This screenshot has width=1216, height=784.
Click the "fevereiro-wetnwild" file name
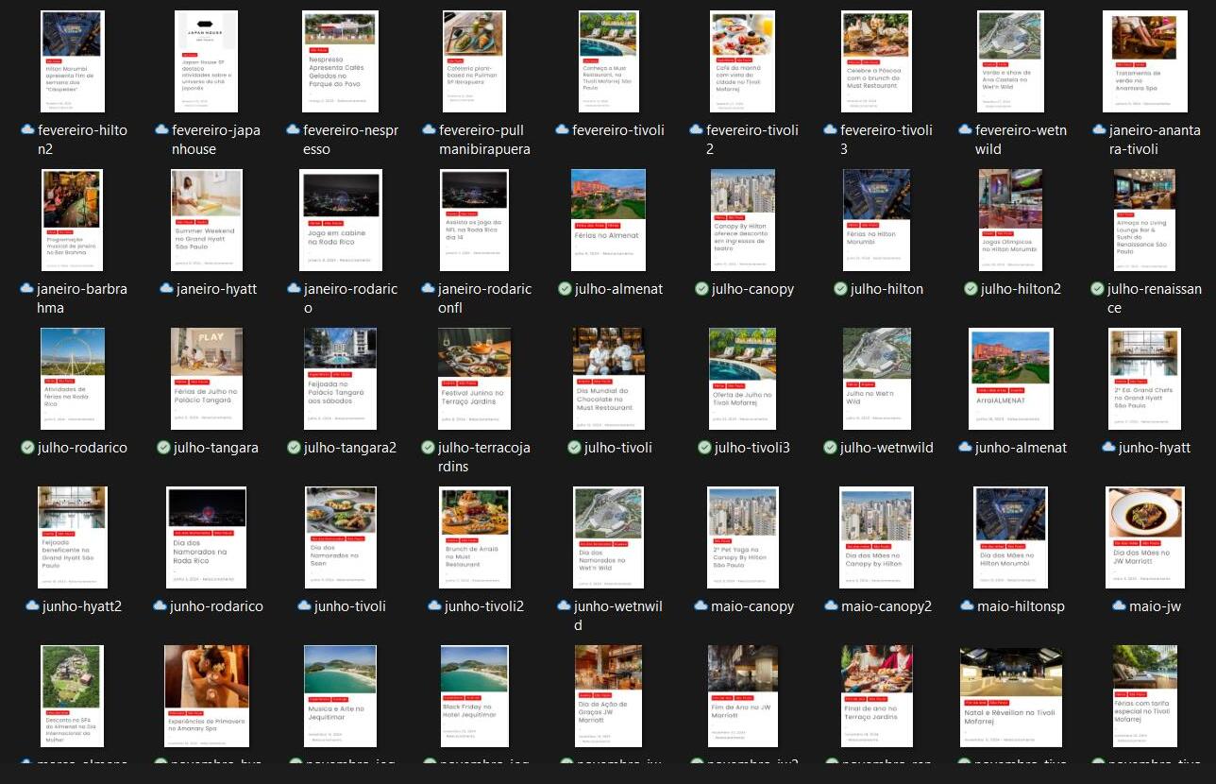tap(1022, 140)
